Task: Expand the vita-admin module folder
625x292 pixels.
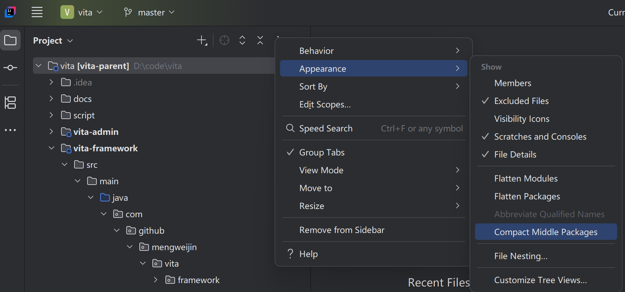Action: (x=51, y=132)
